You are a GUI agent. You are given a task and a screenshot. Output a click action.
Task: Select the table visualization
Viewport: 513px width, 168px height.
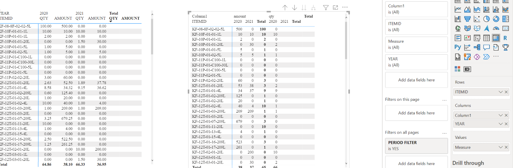click(486, 38)
